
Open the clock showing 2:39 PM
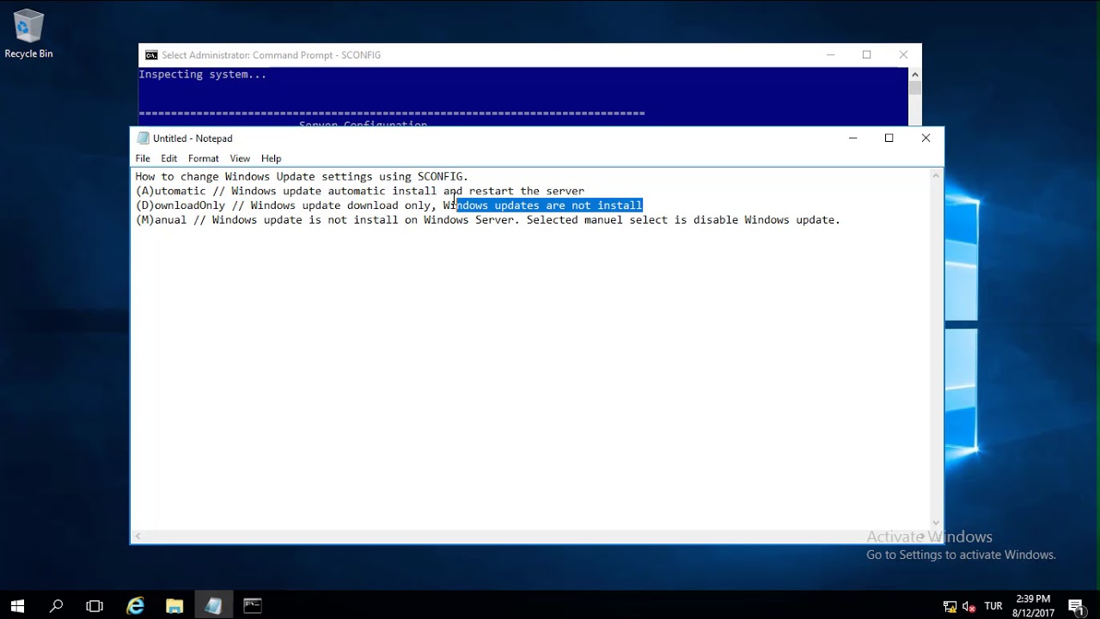(x=1033, y=606)
